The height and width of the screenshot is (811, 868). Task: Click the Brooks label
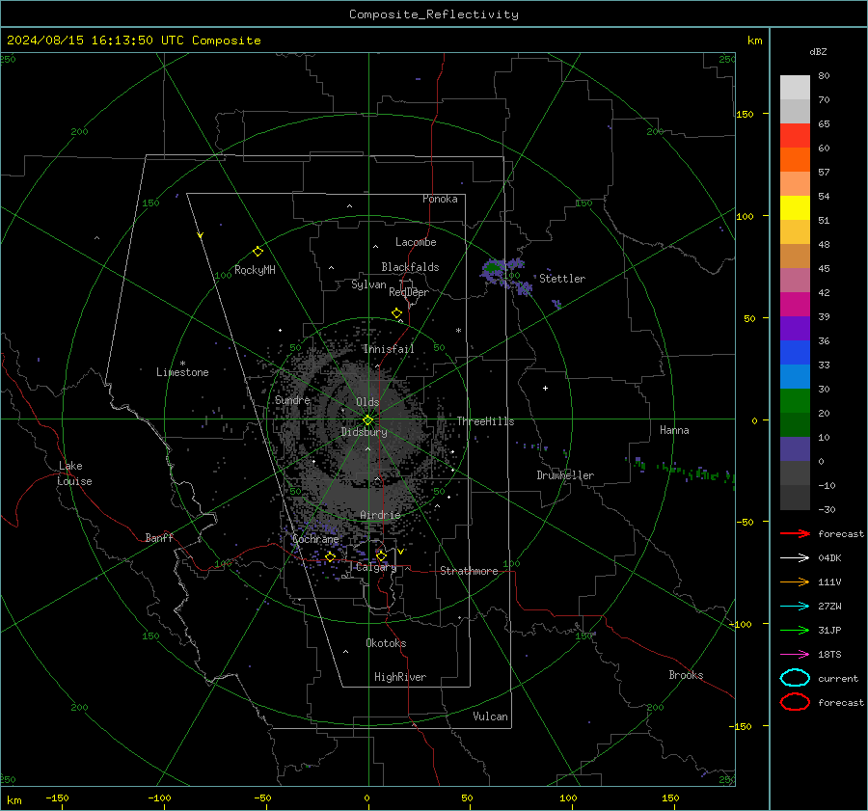pos(686,675)
